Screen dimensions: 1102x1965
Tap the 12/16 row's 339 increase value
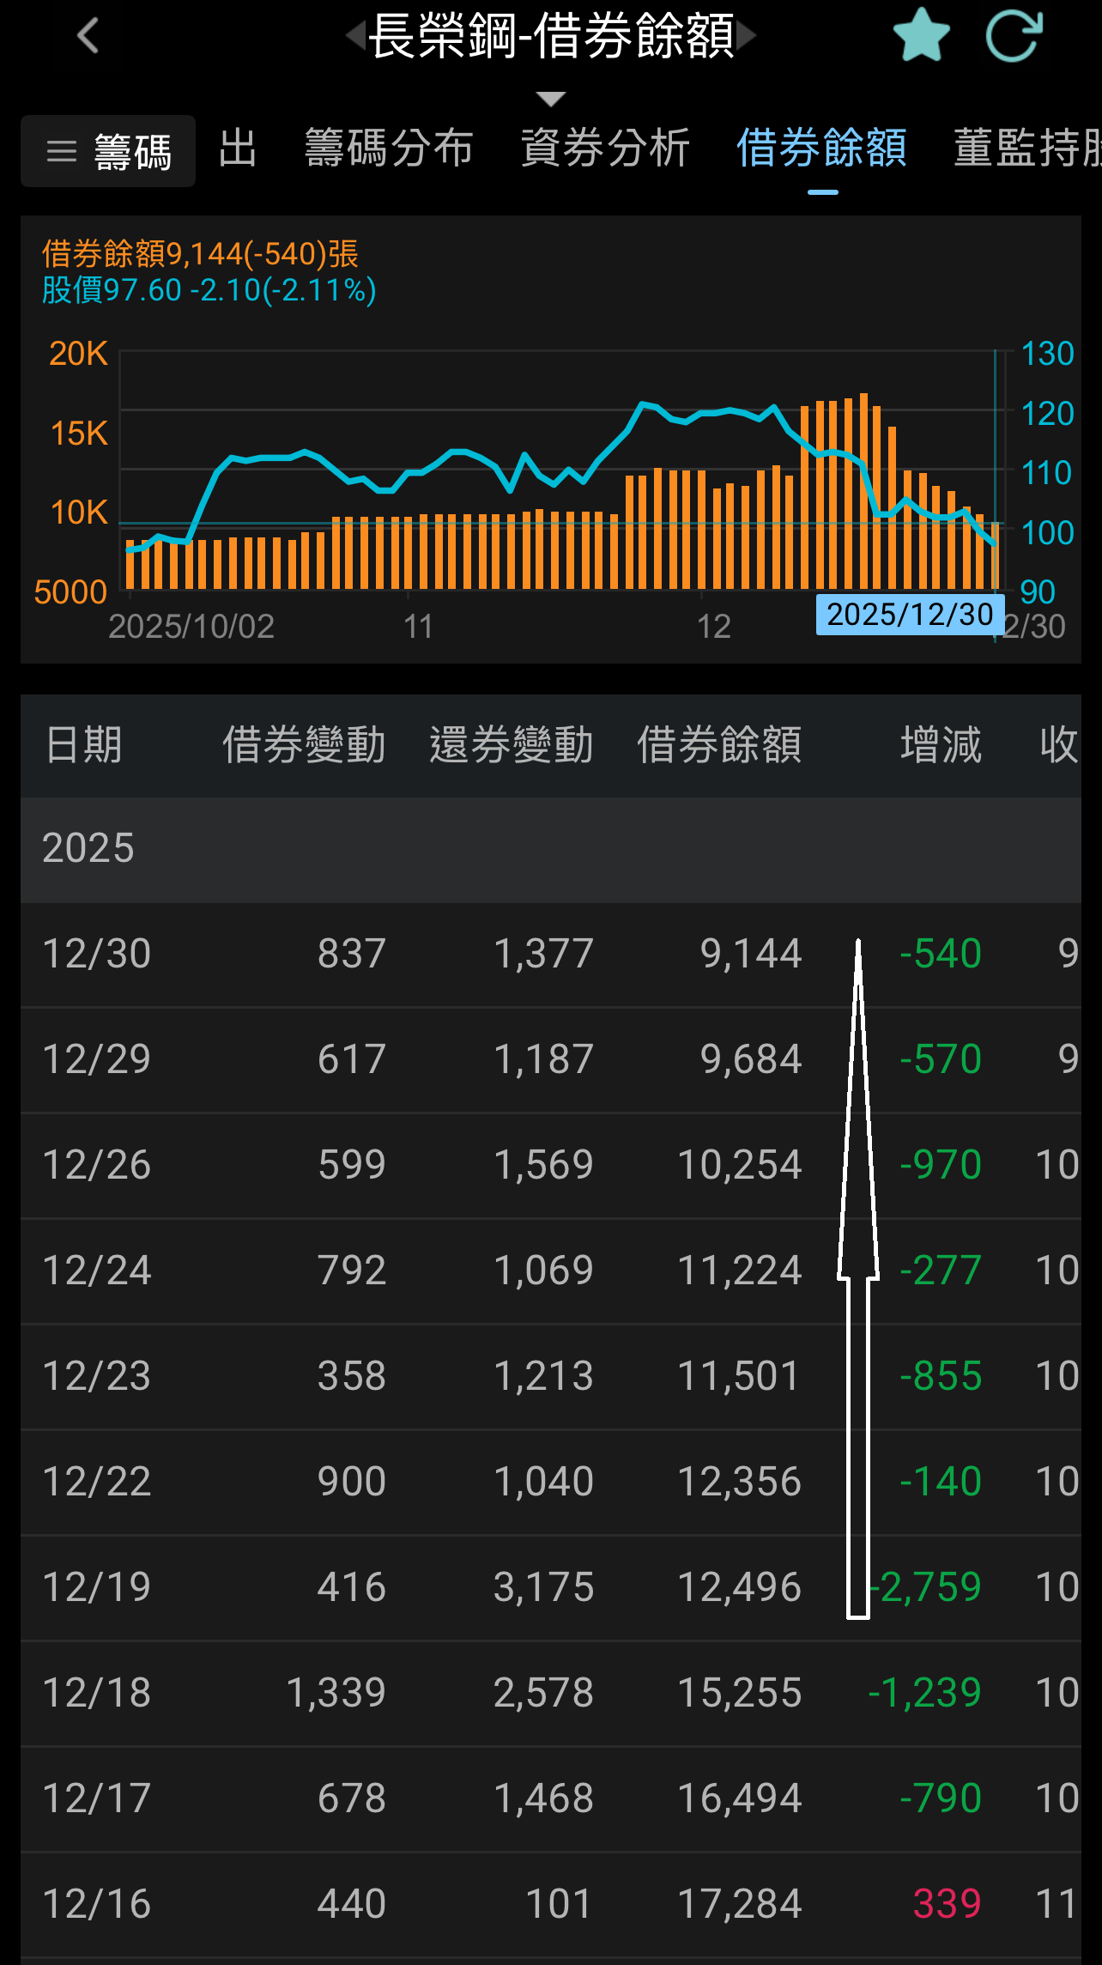click(x=947, y=1904)
